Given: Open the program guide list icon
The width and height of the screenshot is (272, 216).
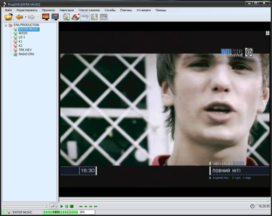Looking at the screenshot, I should (94, 17).
